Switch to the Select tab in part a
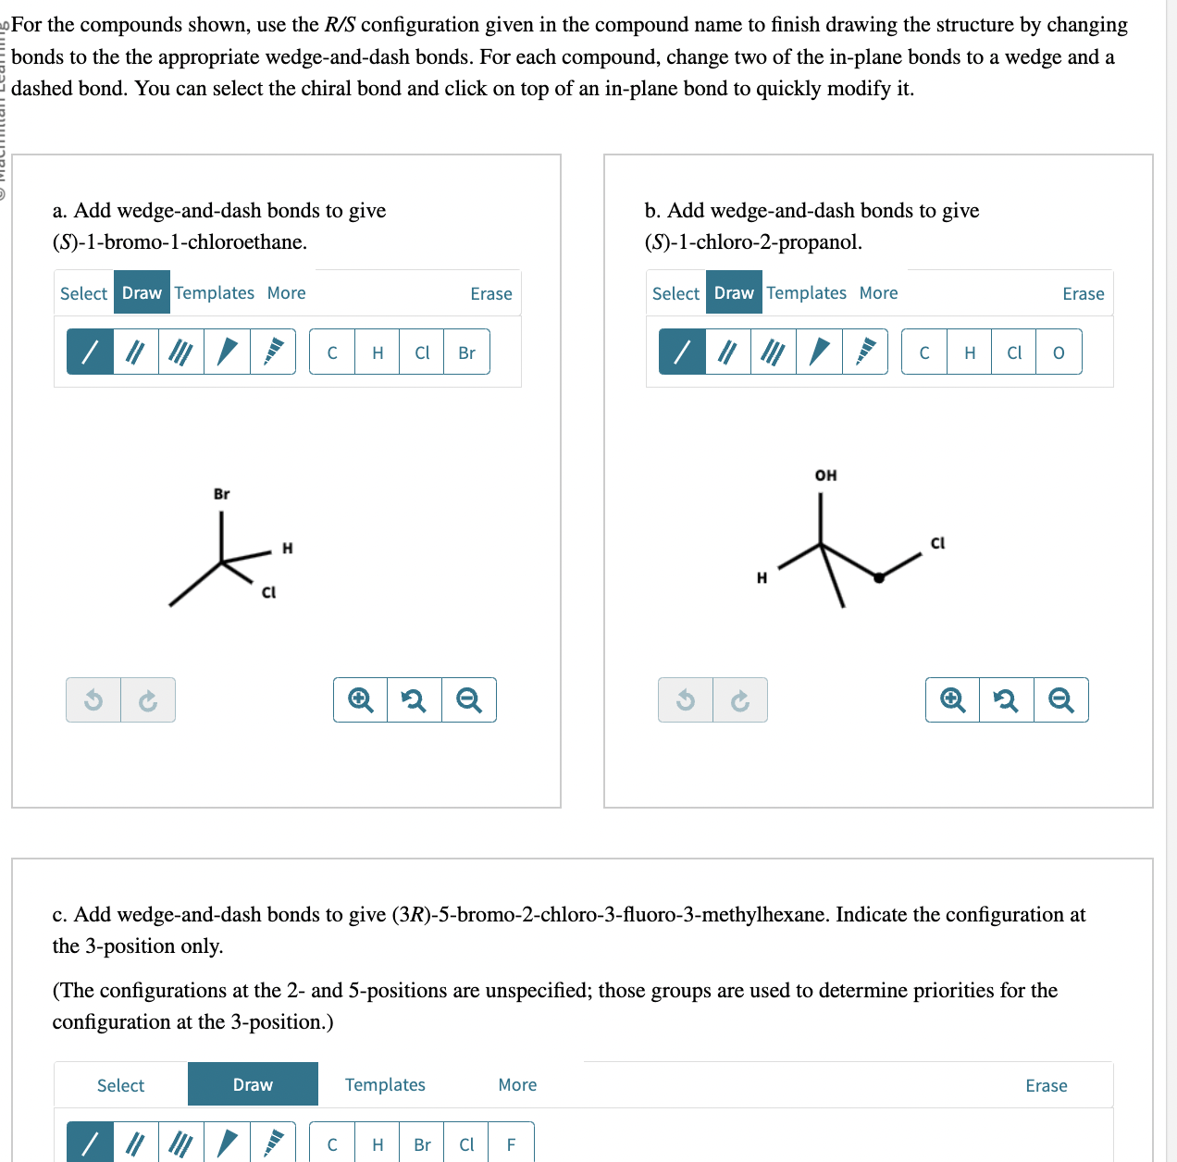Image resolution: width=1177 pixels, height=1162 pixels. 83,293
